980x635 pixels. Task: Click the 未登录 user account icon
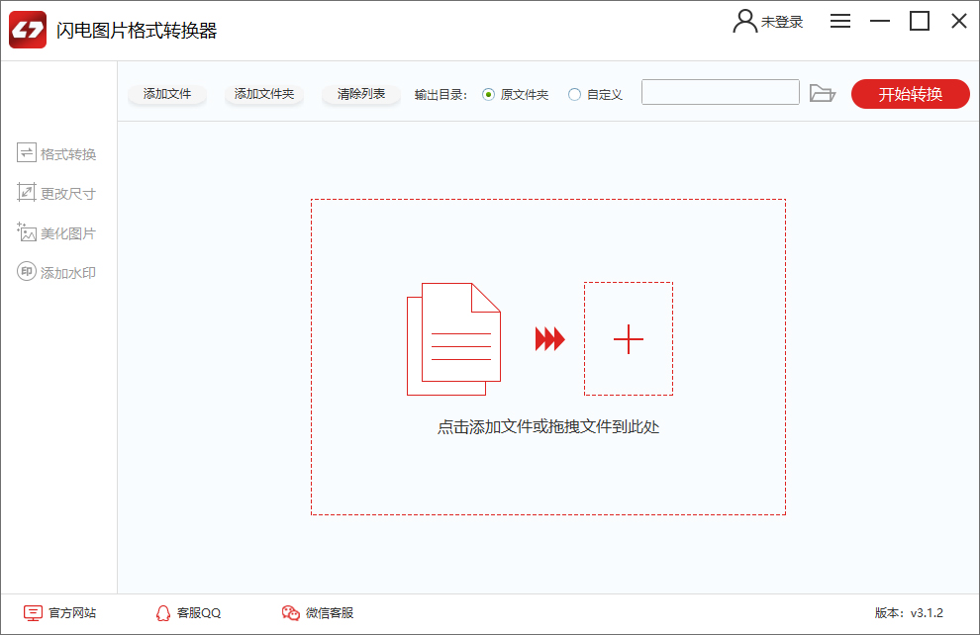(744, 21)
